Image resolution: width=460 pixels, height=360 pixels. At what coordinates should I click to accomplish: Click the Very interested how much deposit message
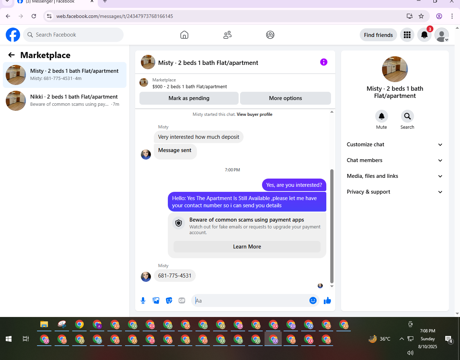coord(199,137)
